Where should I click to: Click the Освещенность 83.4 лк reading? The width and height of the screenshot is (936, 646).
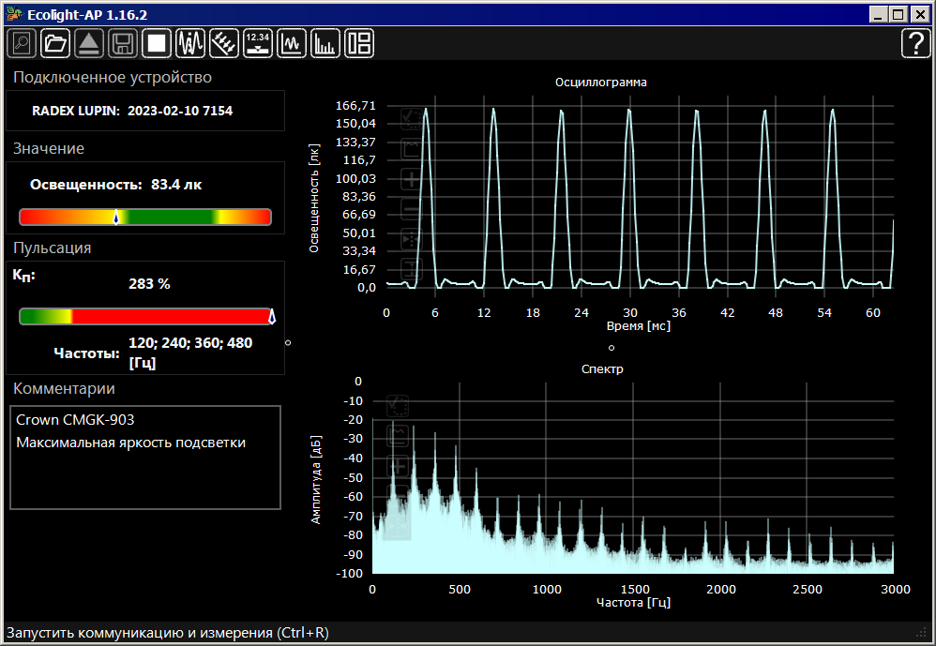coord(115,185)
